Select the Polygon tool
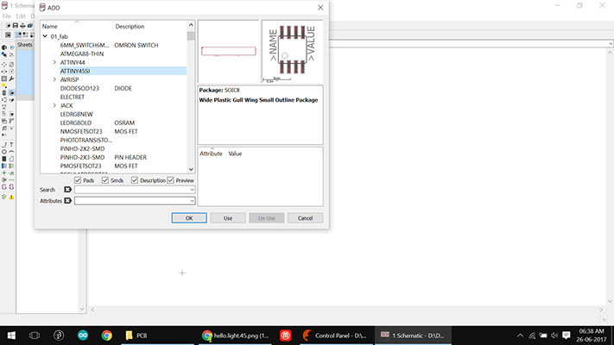Screen dimensions: 614x345 (12, 159)
